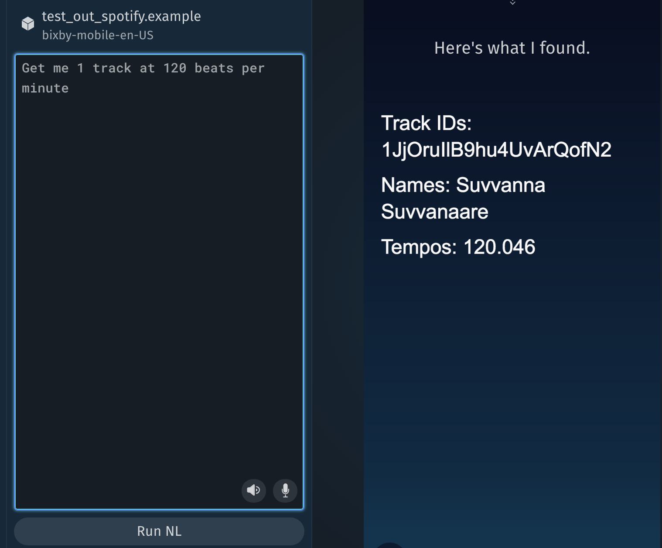Open the bixby-mobile-en-US device target selector
The width and height of the screenshot is (662, 548).
[x=98, y=35]
